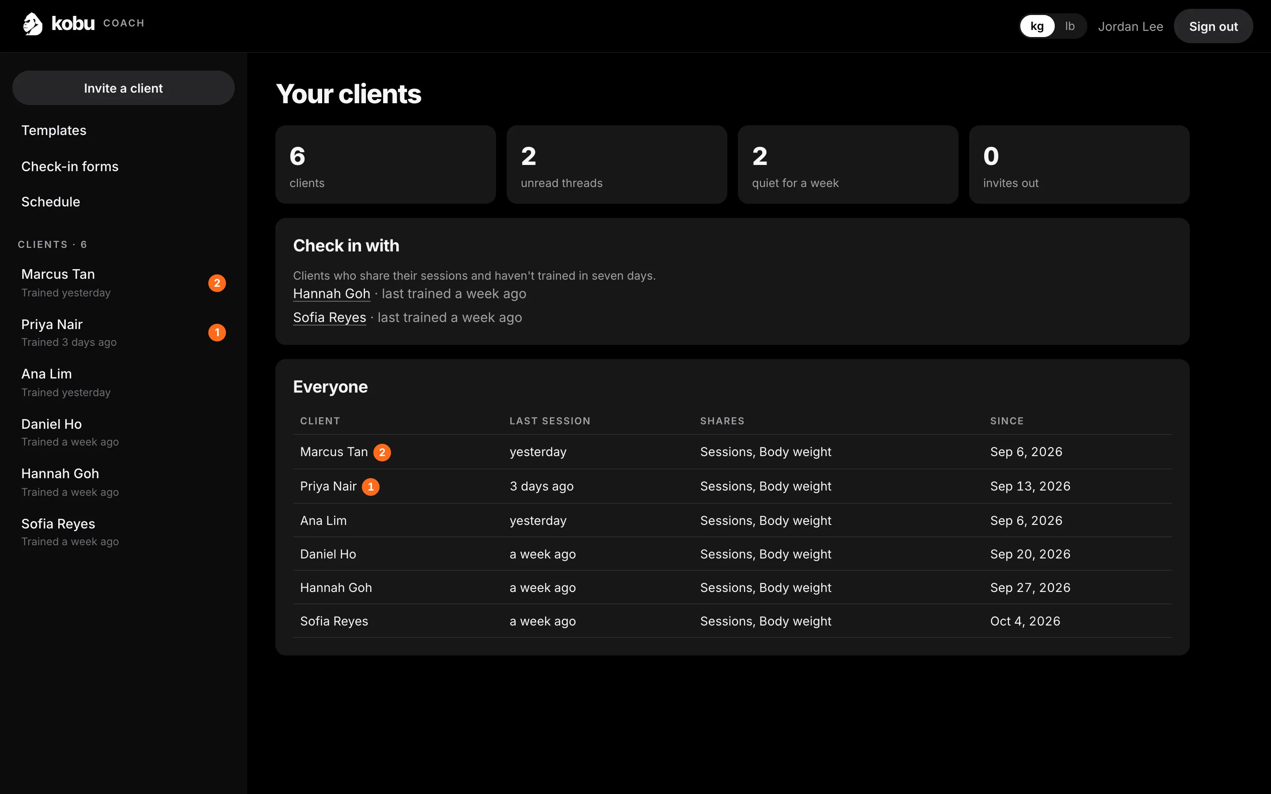Select Priya Nair in the sidebar client list
Screen dimensions: 1271x794
click(124, 333)
